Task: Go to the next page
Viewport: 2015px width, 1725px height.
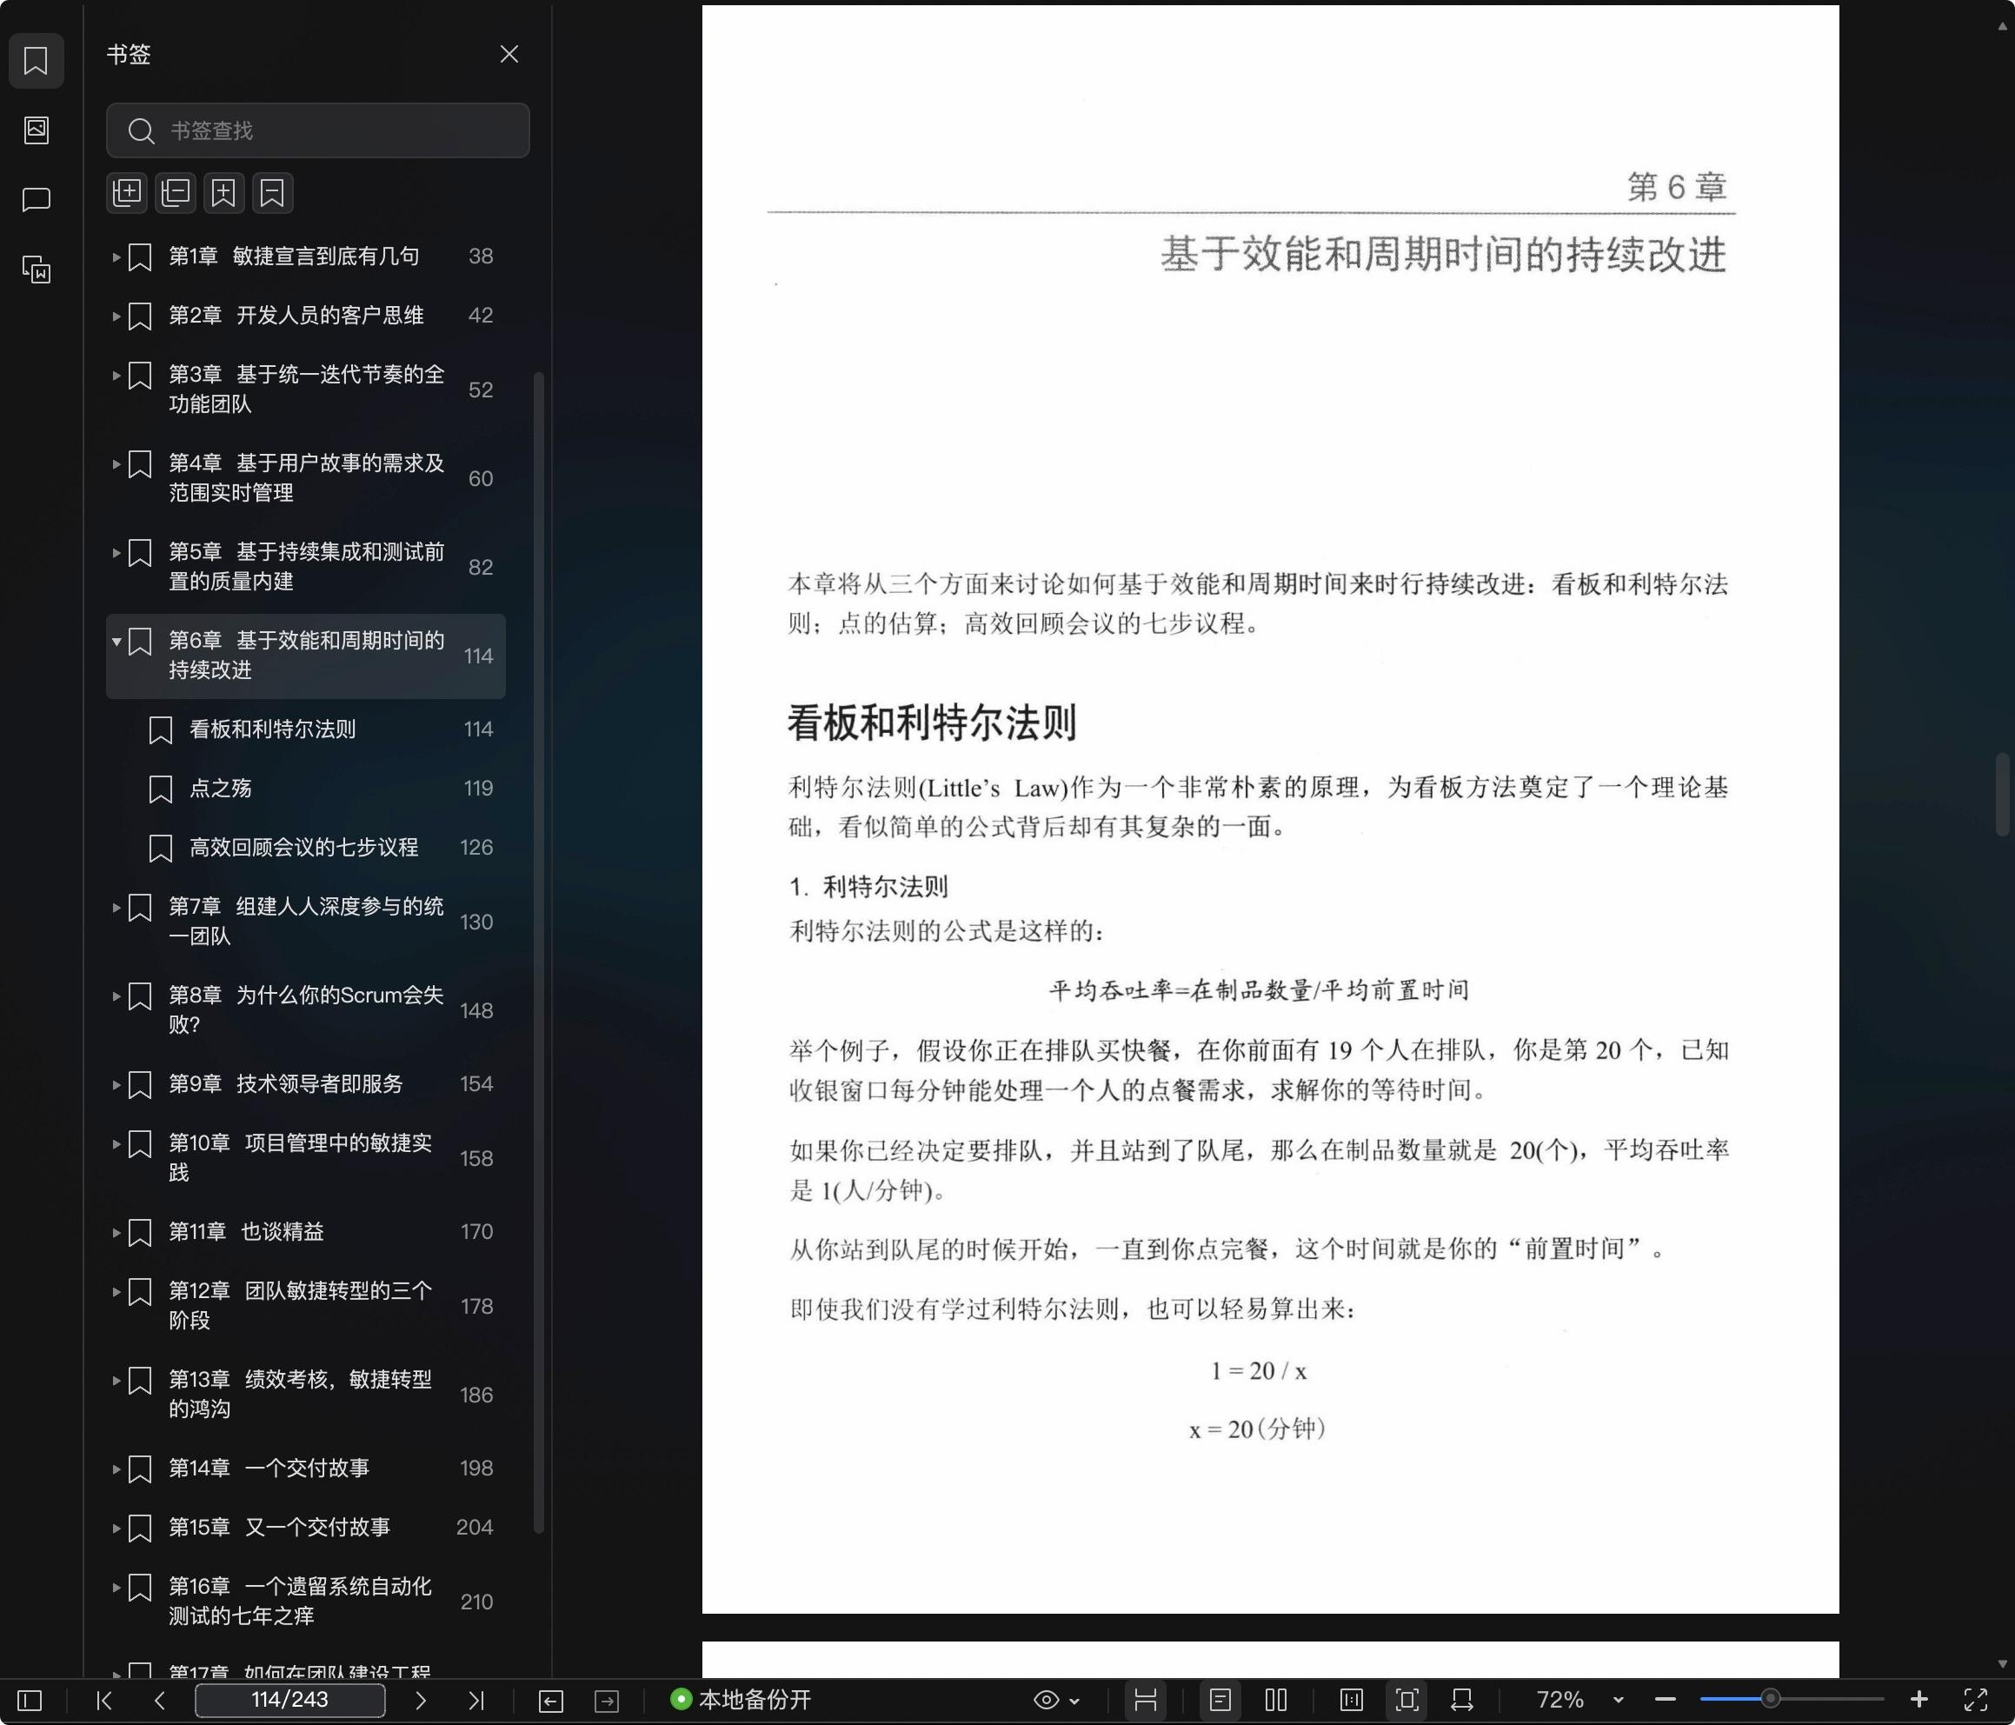Action: point(420,1700)
